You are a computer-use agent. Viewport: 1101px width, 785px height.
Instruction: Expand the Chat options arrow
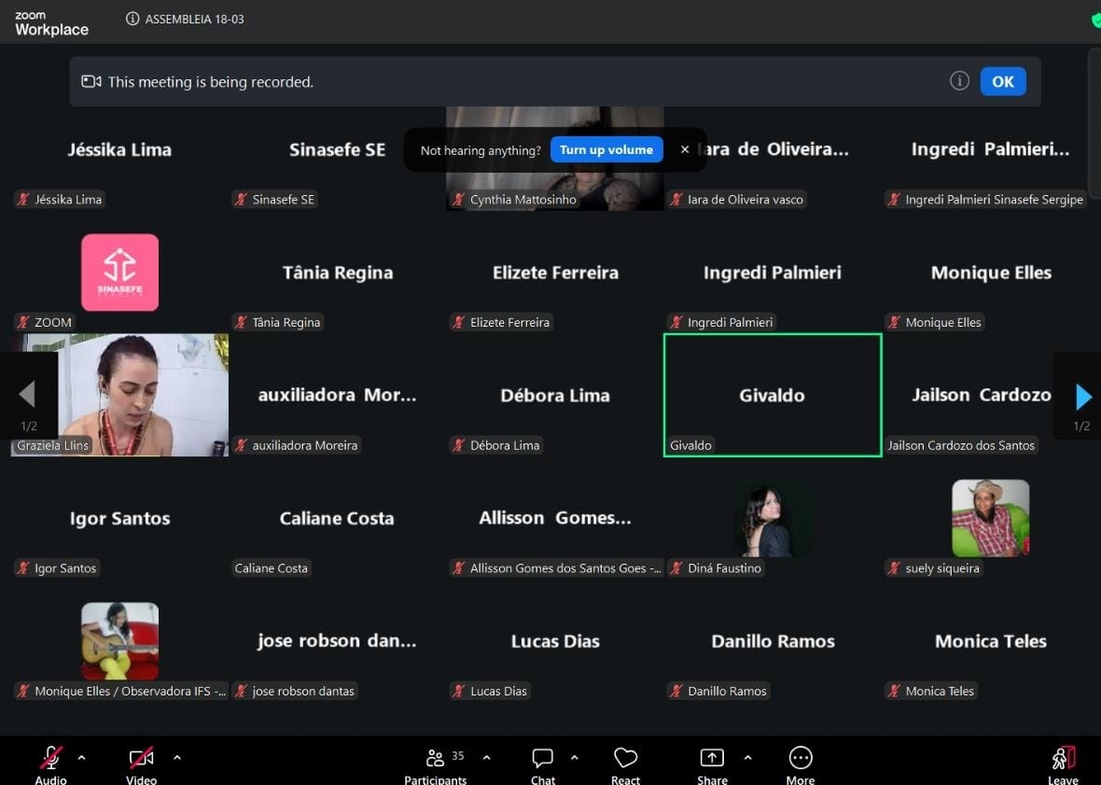(x=574, y=758)
